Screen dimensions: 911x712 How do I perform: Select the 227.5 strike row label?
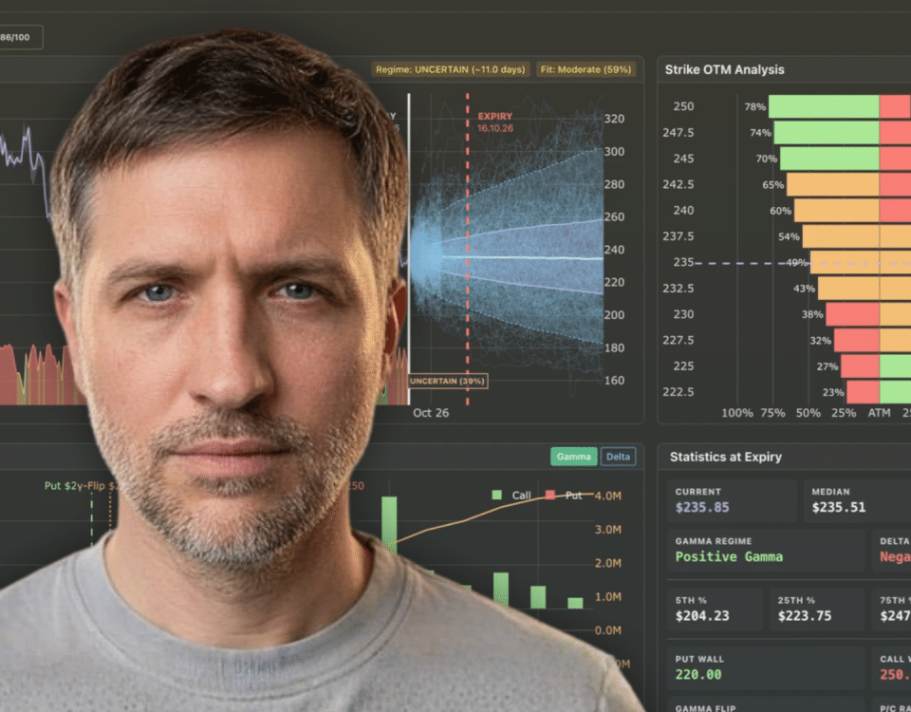tap(678, 340)
